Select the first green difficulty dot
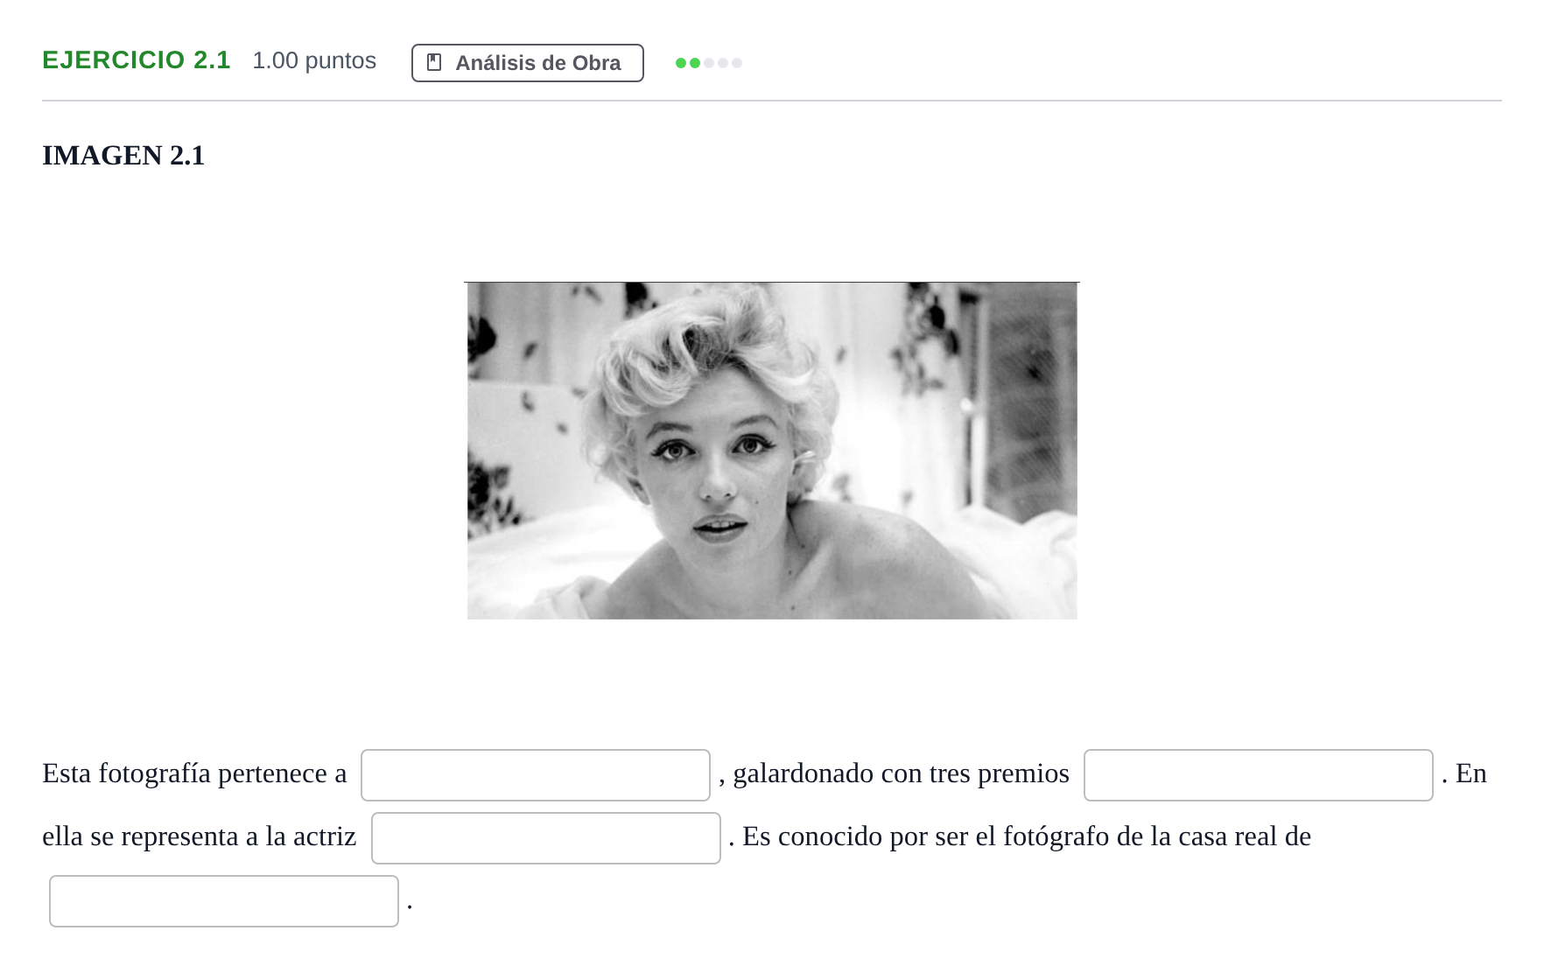1544x973 pixels. pos(681,63)
